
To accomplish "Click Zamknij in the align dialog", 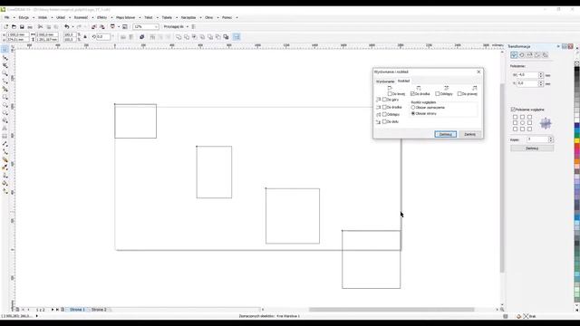I will click(469, 134).
